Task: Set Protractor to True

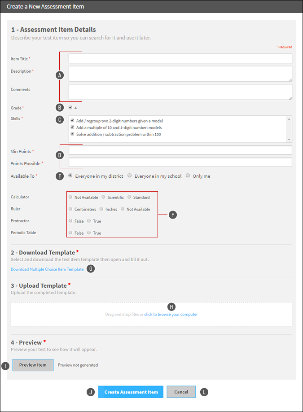Action: pyautogui.click(x=89, y=221)
